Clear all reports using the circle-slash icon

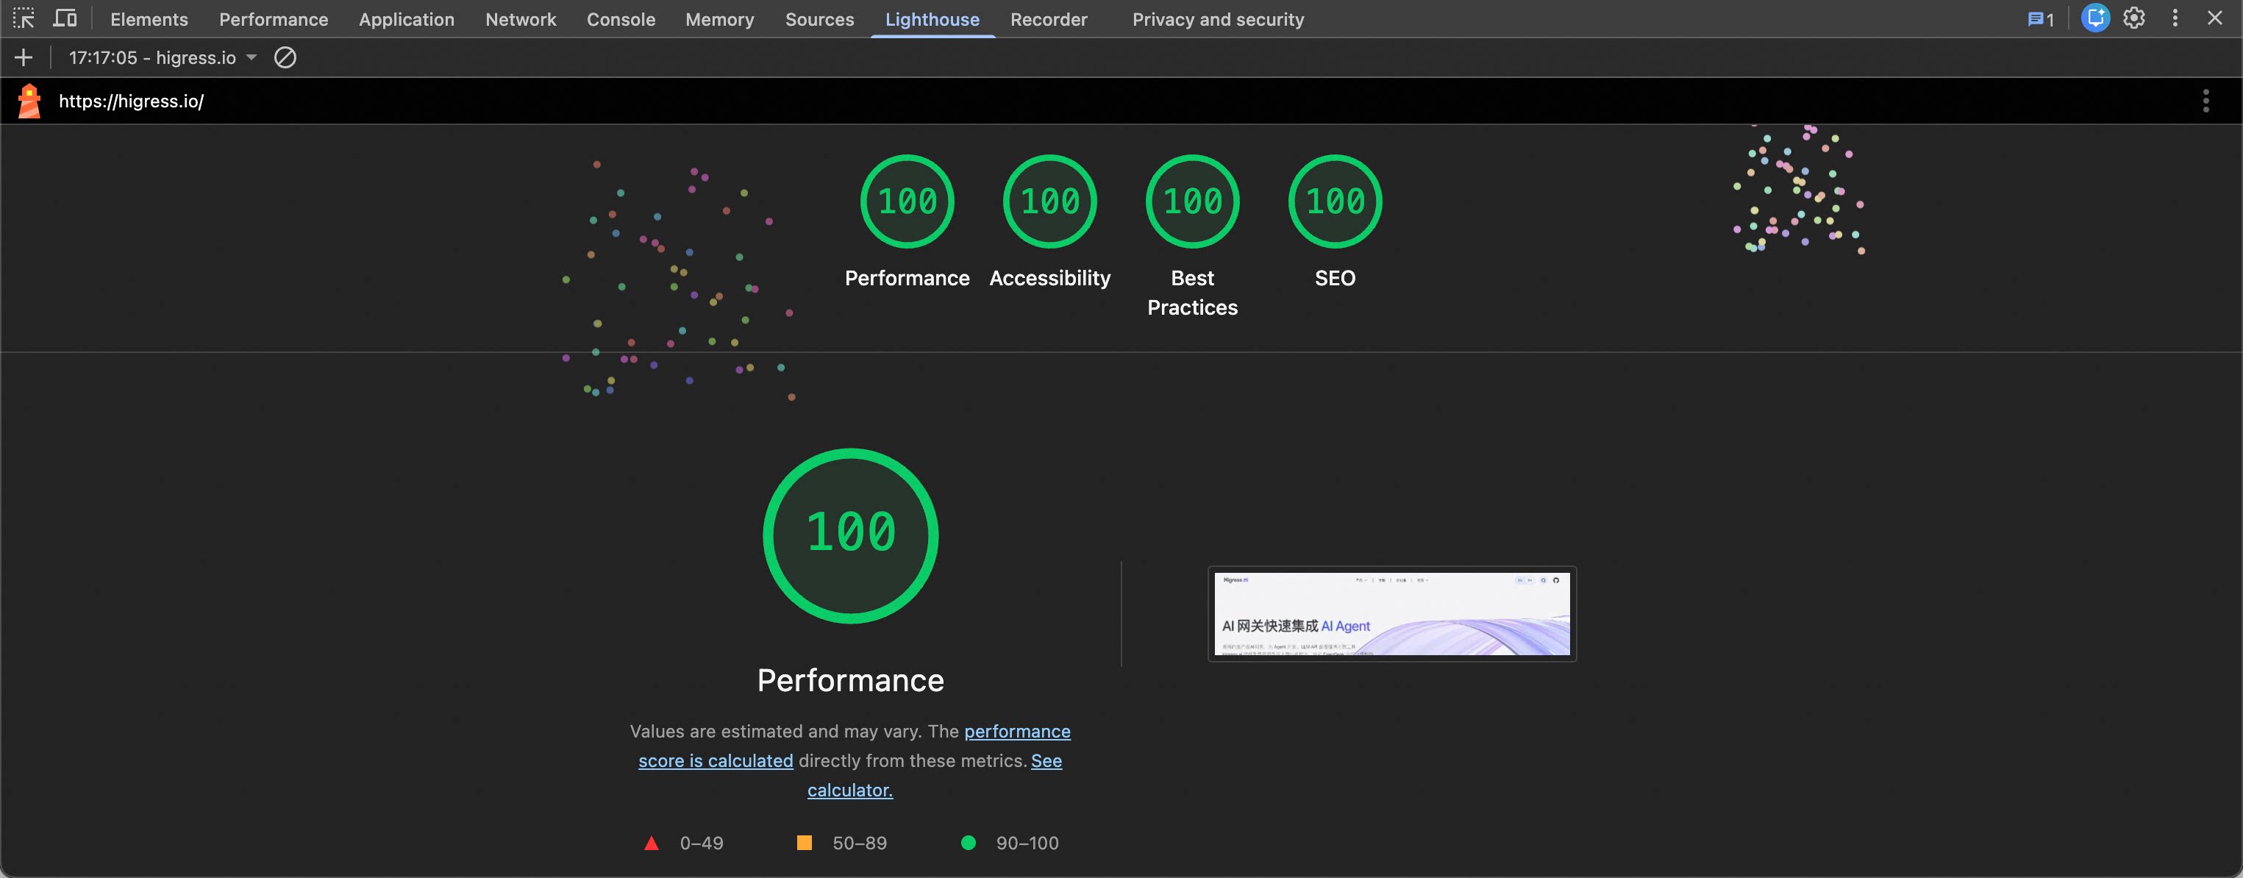point(285,57)
